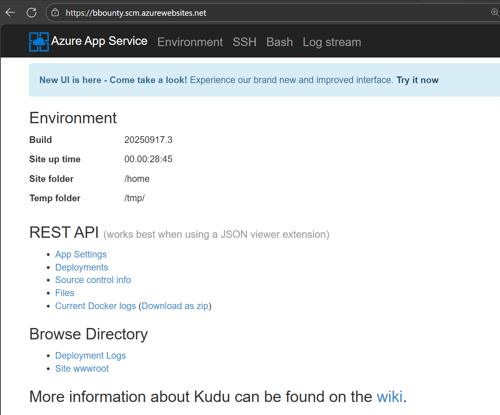
Task: Click the Try it now link
Action: click(417, 80)
